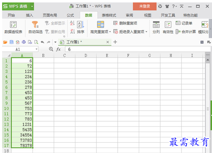212x153 pixels.
Task: Open the help question mark menu
Action: 174,6
